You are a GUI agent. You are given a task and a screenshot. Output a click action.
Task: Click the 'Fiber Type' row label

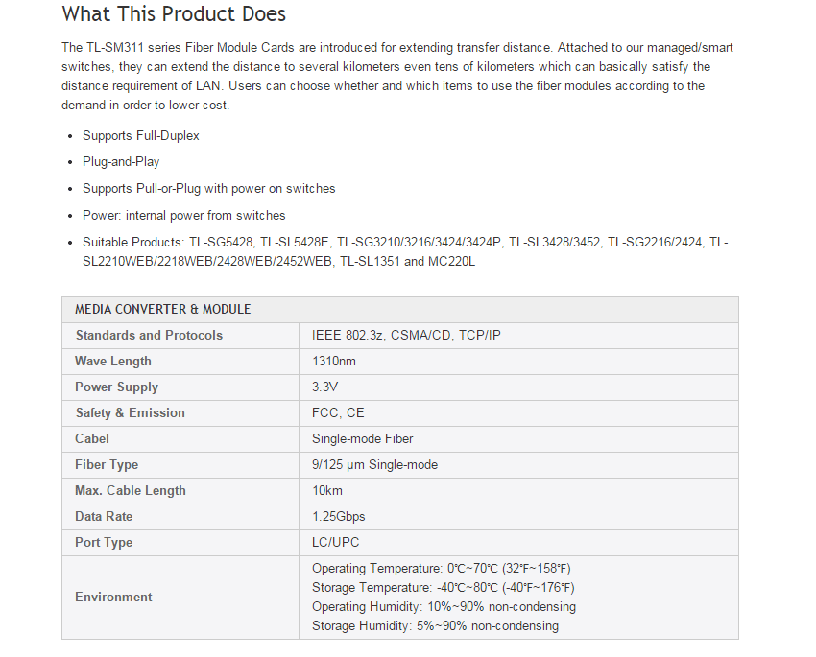pyautogui.click(x=107, y=465)
